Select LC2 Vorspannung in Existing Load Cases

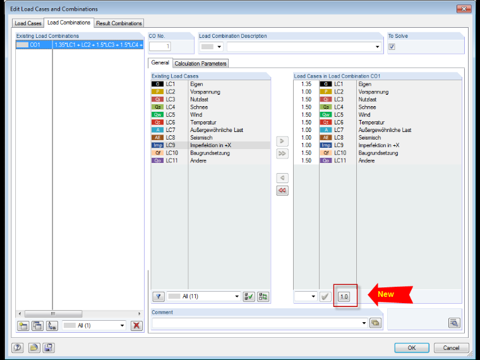click(210, 92)
